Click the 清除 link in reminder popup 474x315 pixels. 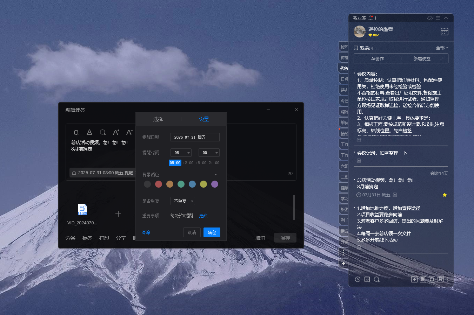pyautogui.click(x=146, y=232)
